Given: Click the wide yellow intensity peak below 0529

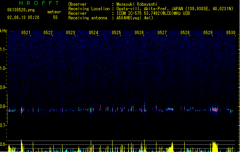Looking at the screenshot, I should 215,147.
